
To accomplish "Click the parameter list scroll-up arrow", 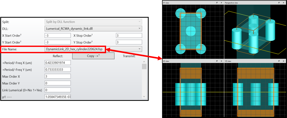I will [x=144, y=62].
